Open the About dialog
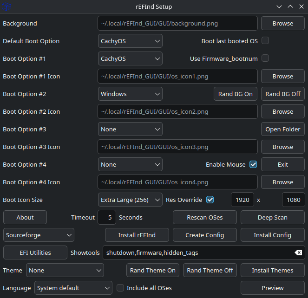This screenshot has height=298, width=308. (x=25, y=217)
